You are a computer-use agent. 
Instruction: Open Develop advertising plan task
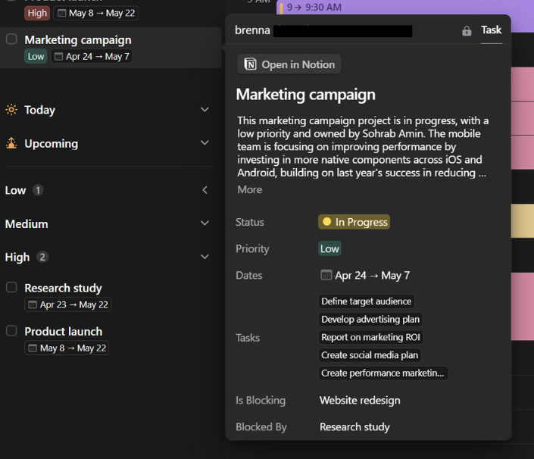pos(370,320)
